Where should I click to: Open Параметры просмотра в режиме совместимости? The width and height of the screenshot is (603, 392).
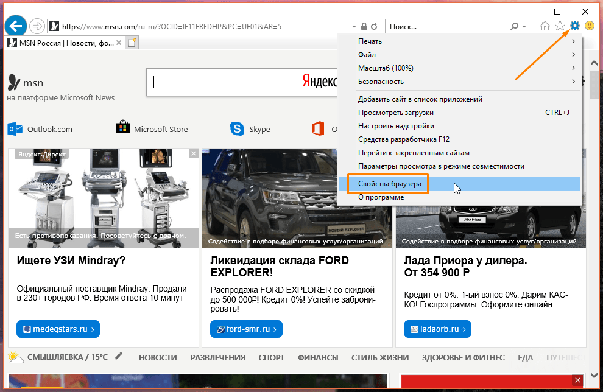click(x=460, y=166)
